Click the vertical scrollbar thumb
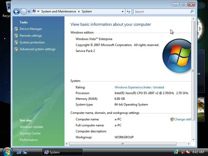208x156 pixels. [193, 70]
